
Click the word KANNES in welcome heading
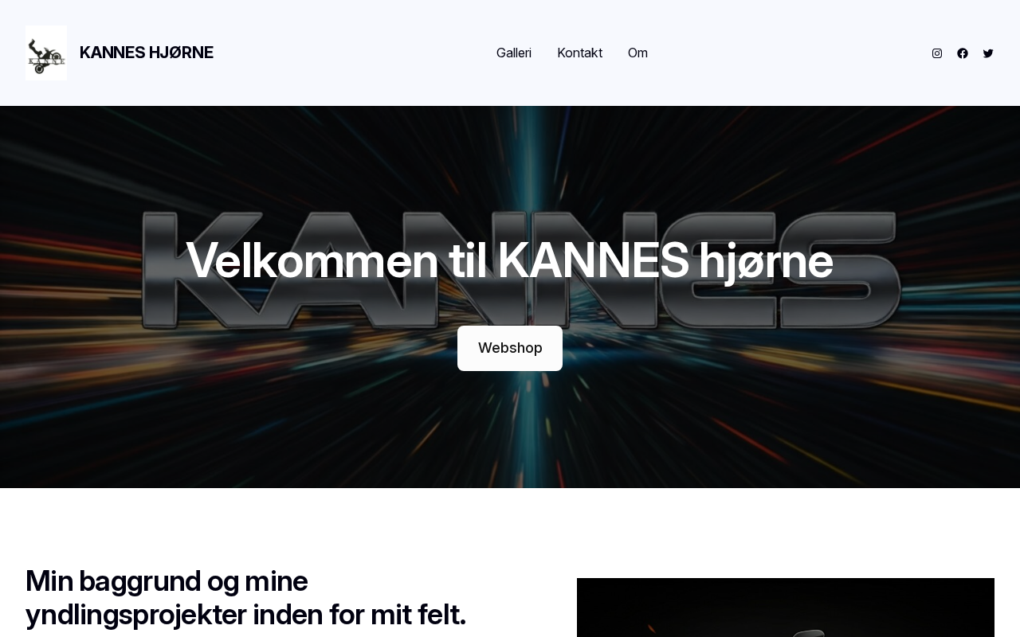pyautogui.click(x=593, y=260)
